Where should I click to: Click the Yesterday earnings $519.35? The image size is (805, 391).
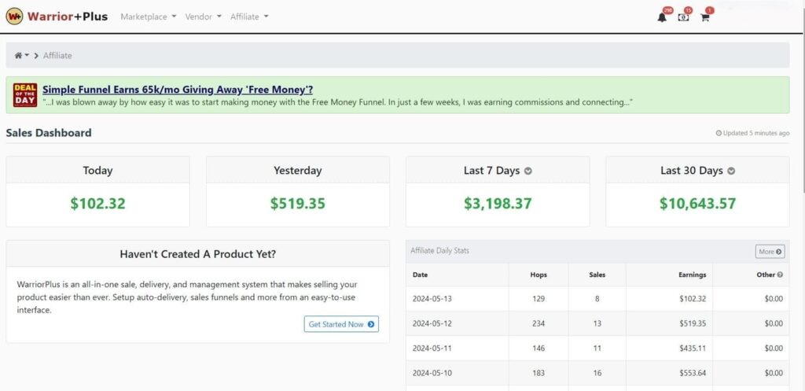tap(298, 204)
